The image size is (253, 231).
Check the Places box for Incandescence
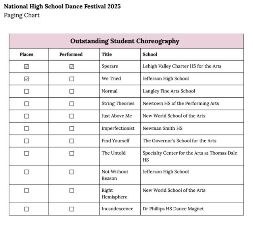pyautogui.click(x=27, y=209)
